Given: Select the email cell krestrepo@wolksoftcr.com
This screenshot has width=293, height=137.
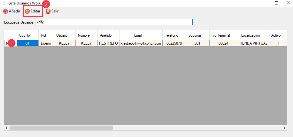Looking at the screenshot, I should pos(141,43).
